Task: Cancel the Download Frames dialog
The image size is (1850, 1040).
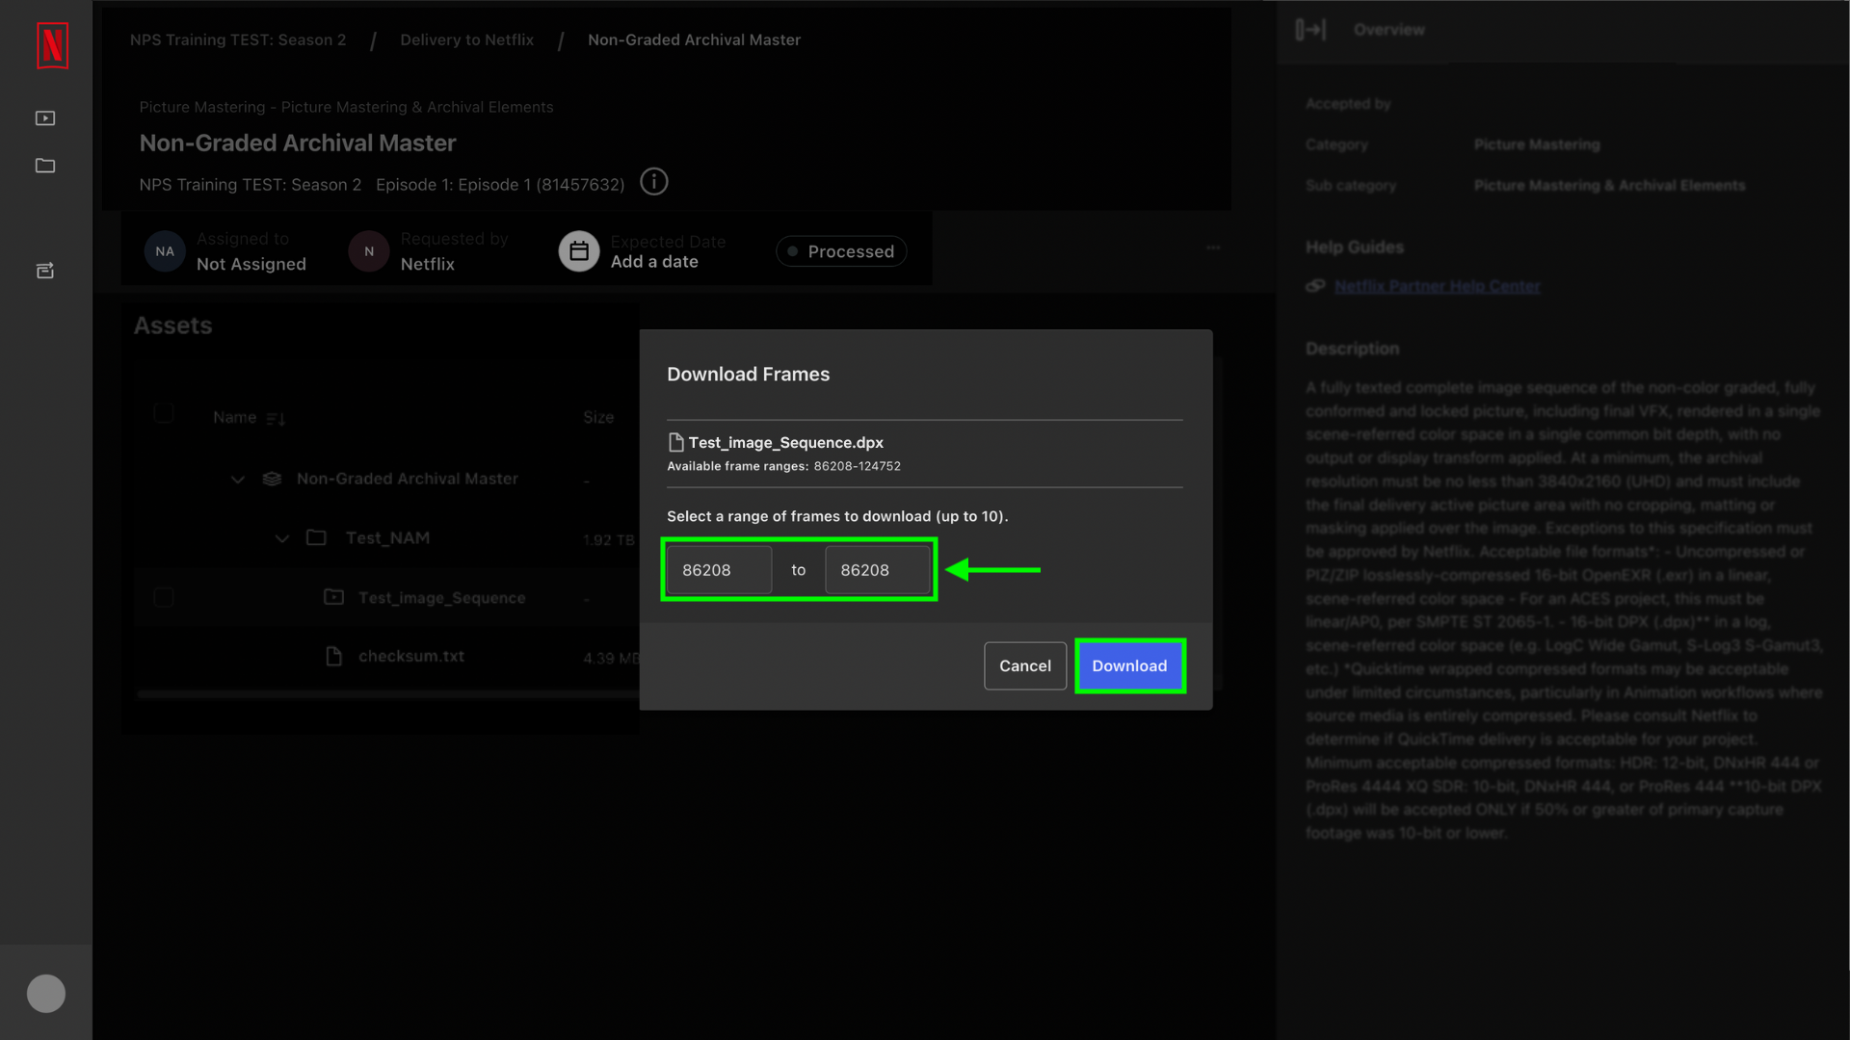Action: 1025,665
